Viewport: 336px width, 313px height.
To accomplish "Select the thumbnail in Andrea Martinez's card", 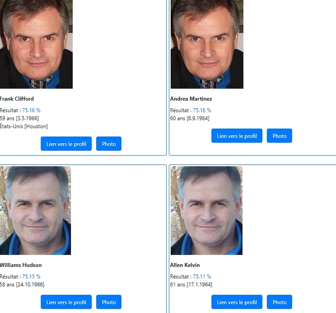I will [x=207, y=44].
